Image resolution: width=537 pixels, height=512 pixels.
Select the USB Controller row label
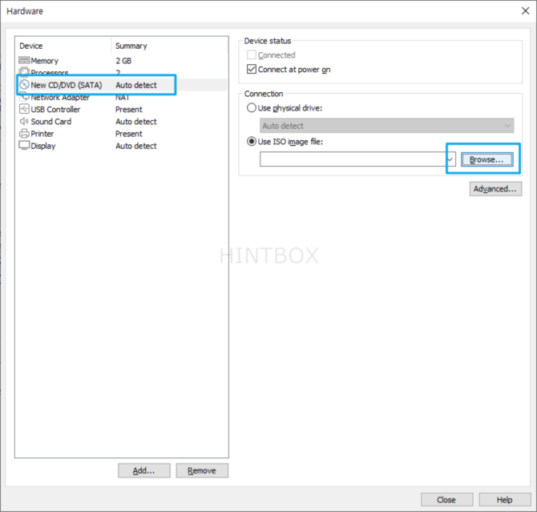point(55,110)
